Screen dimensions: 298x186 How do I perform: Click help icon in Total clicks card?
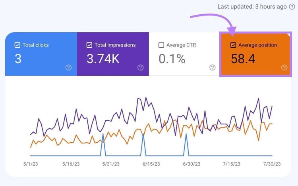(68, 68)
